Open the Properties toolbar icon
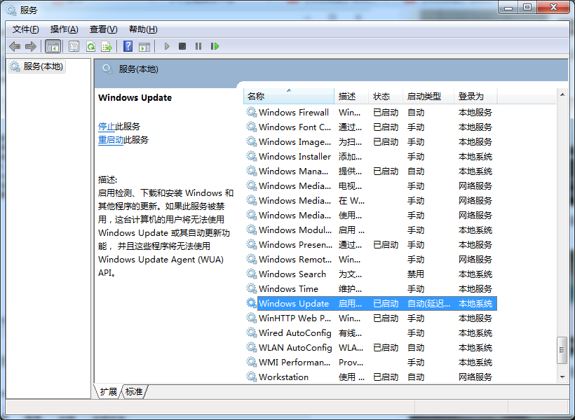 74,46
